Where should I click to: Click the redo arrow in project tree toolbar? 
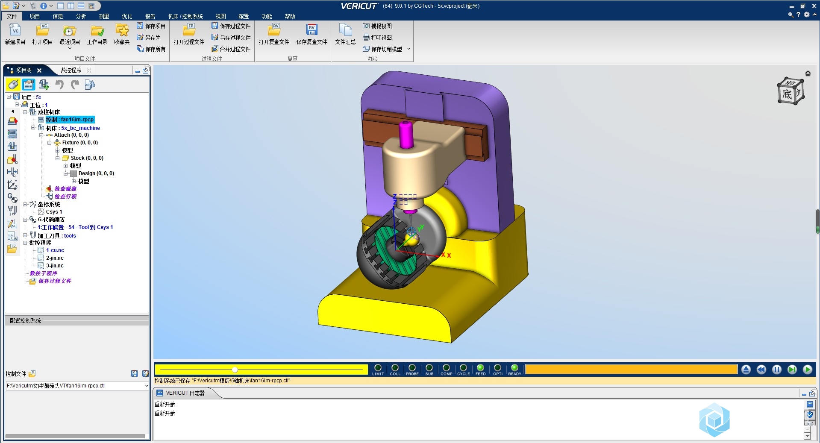tap(75, 85)
